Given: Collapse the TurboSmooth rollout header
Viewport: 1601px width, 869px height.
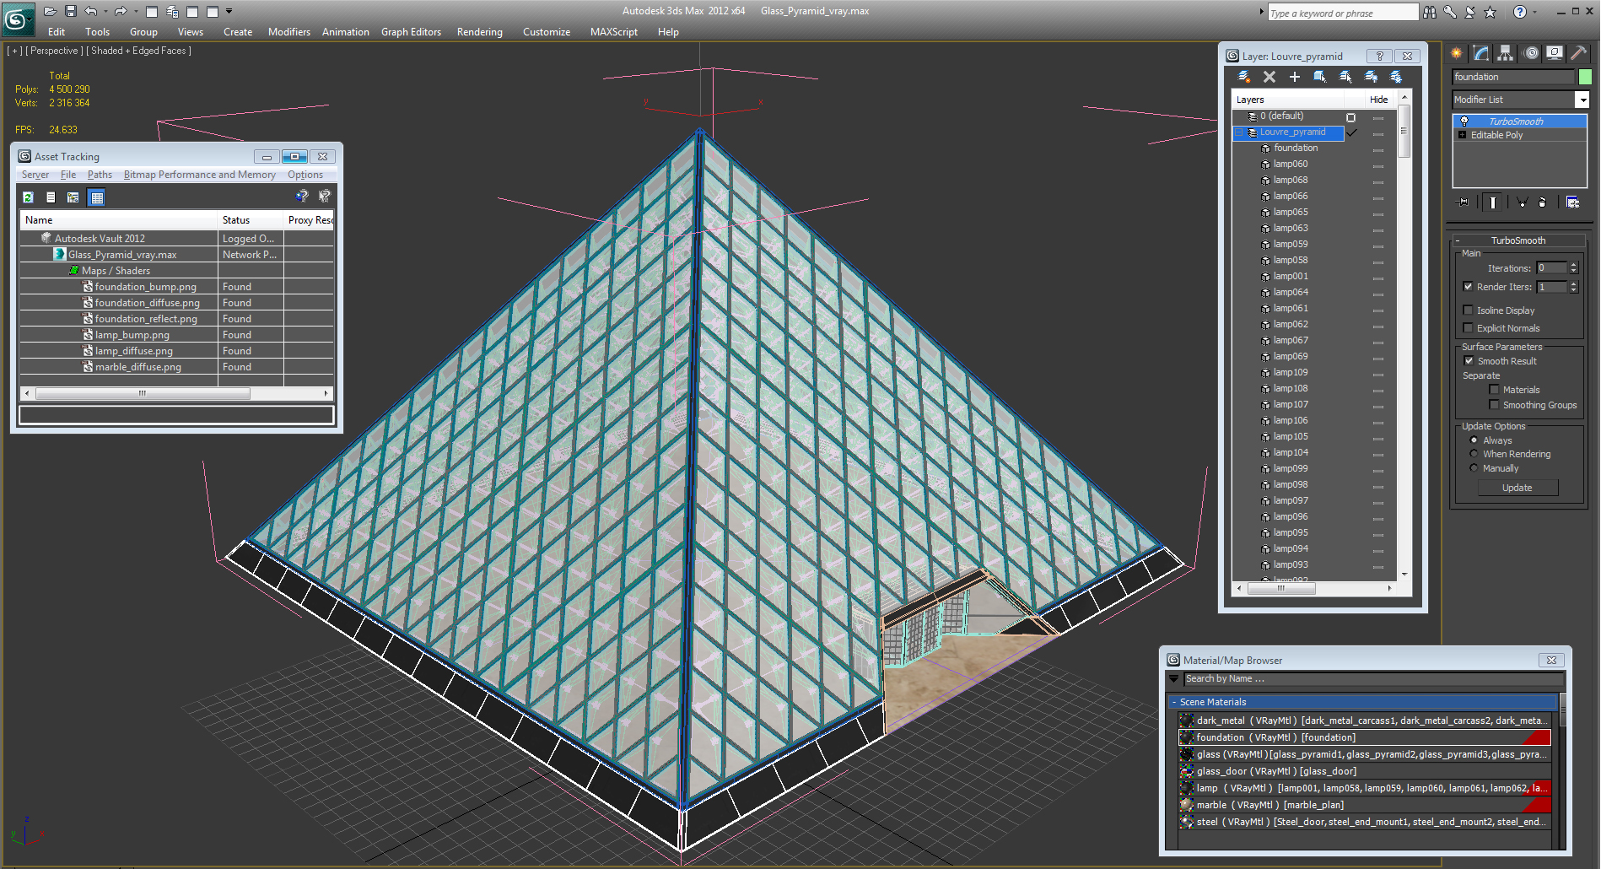Looking at the screenshot, I should click(x=1518, y=240).
